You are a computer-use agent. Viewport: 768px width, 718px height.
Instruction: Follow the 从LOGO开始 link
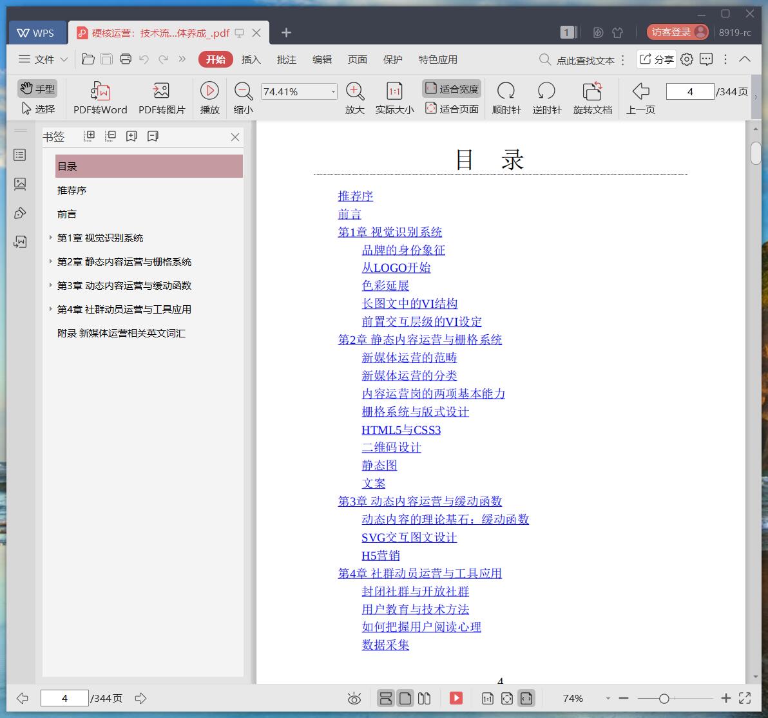pyautogui.click(x=396, y=268)
